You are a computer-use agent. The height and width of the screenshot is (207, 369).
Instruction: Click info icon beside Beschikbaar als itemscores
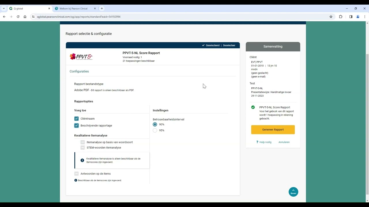(76, 180)
